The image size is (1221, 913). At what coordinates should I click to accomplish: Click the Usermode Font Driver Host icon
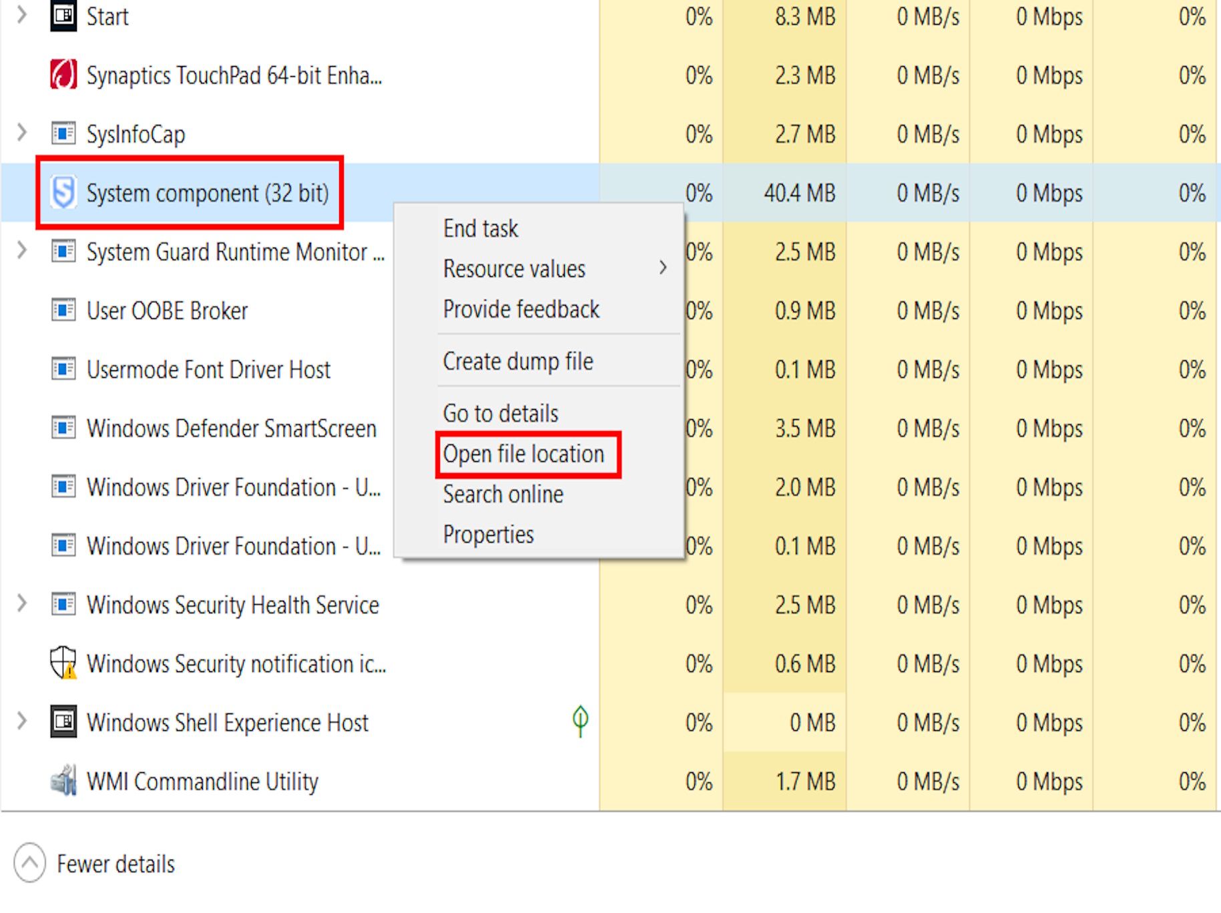click(x=63, y=369)
